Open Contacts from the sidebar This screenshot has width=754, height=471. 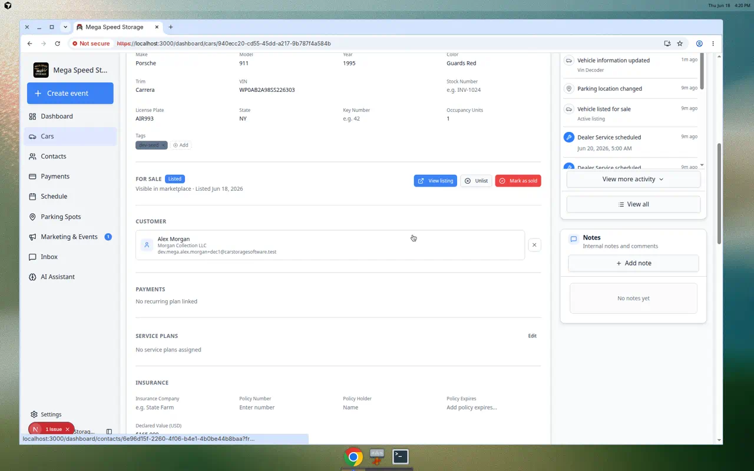(71, 156)
